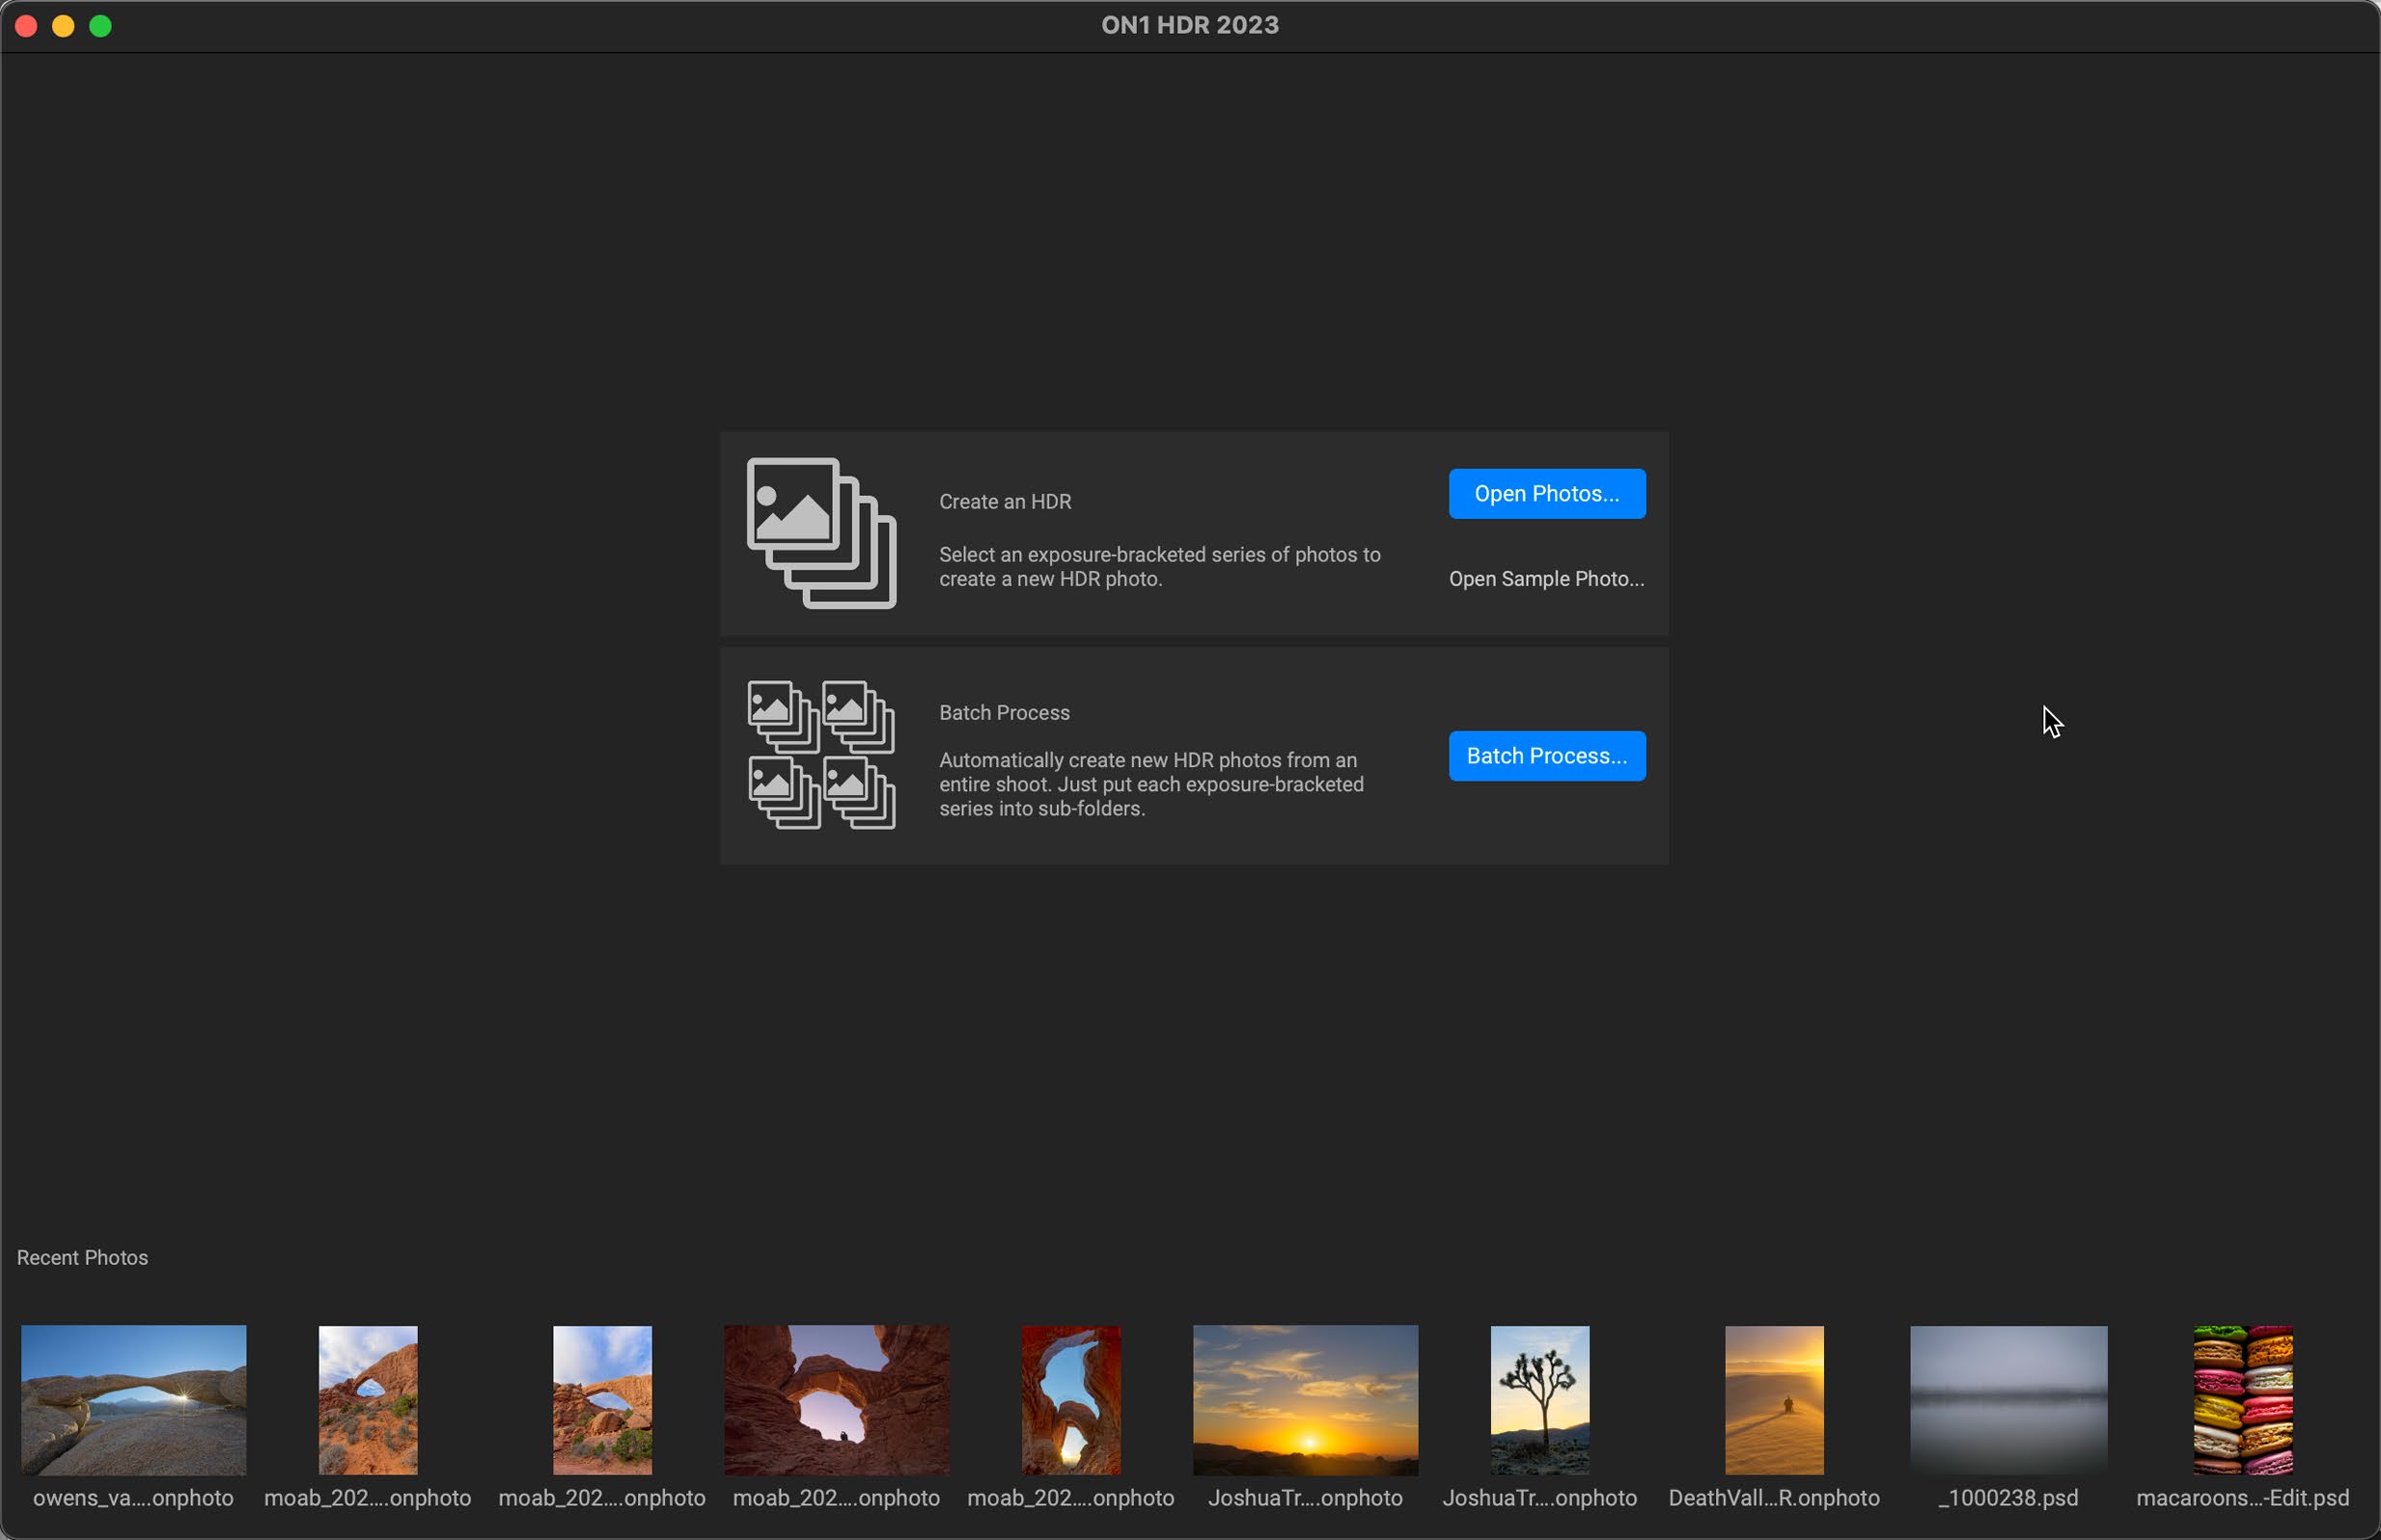
Task: Click the _1000238.psd file name
Action: pyautogui.click(x=2008, y=1498)
